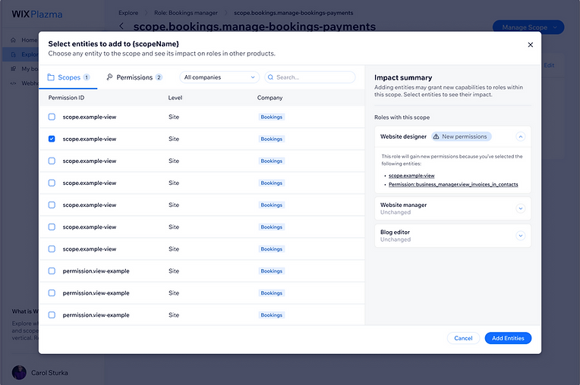Open the business_manager.view_invoices_in_contacts permission link
The image size is (580, 385).
453,185
